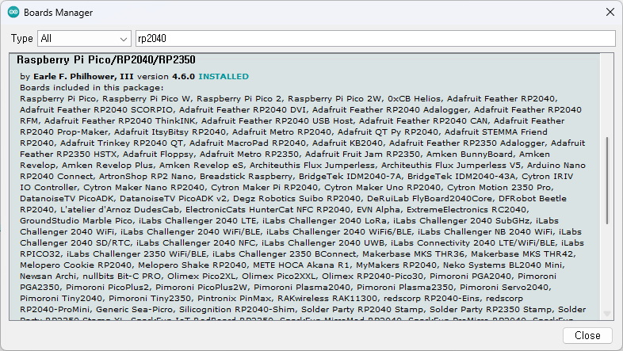Click the 'Arduino Nano' text in the board list
Screen dimensions: 623x351
[556, 165]
